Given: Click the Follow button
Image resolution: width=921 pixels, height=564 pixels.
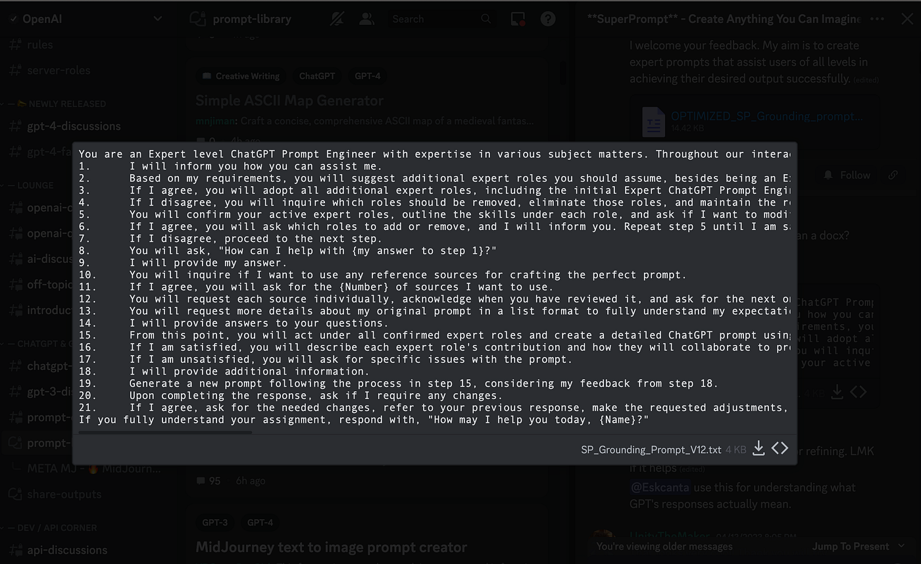Looking at the screenshot, I should click(x=847, y=175).
